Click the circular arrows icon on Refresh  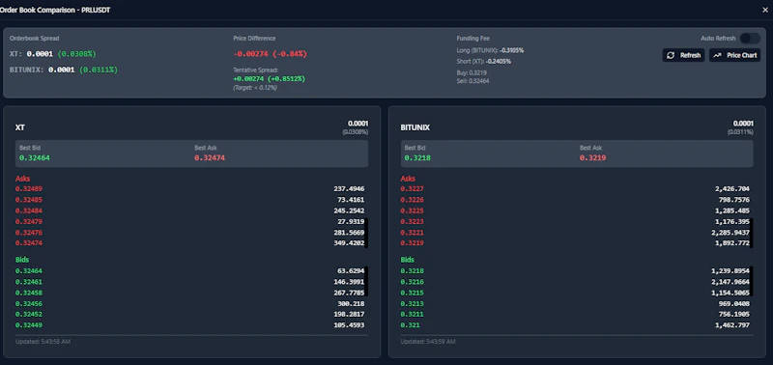tap(671, 55)
